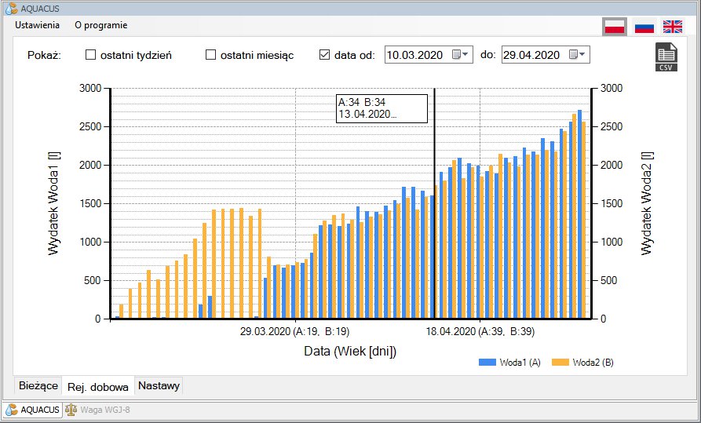The width and height of the screenshot is (701, 423).
Task: Open calendar icon of start date
Action: 455,55
